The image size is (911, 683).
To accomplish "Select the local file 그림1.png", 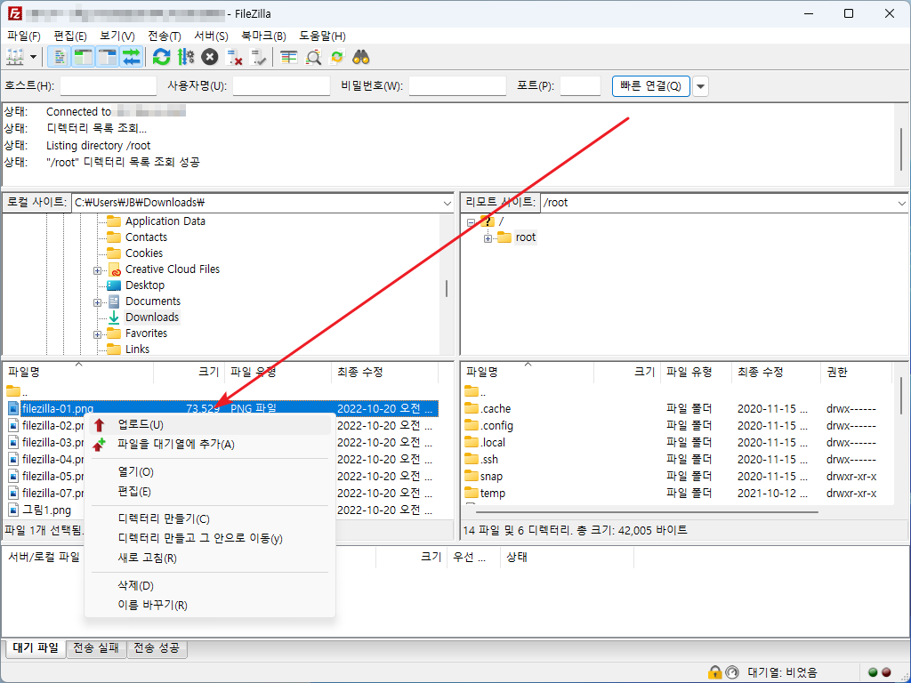I will tap(46, 510).
